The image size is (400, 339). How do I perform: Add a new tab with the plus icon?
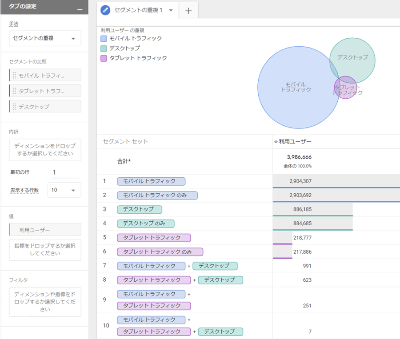188,11
